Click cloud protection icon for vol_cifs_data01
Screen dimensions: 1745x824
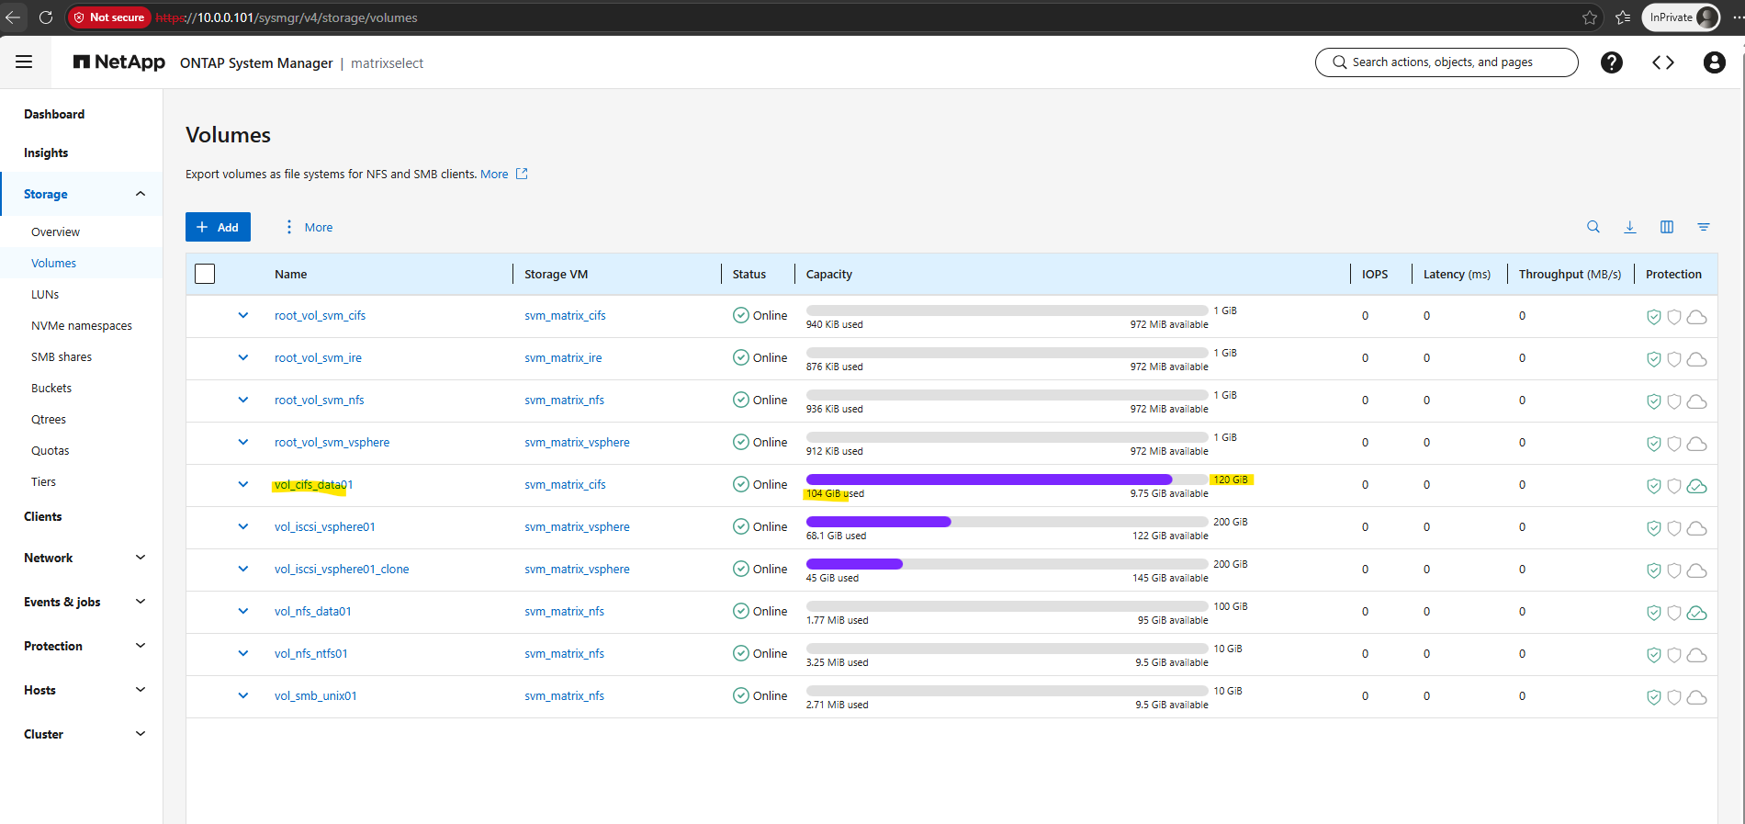[1697, 487]
